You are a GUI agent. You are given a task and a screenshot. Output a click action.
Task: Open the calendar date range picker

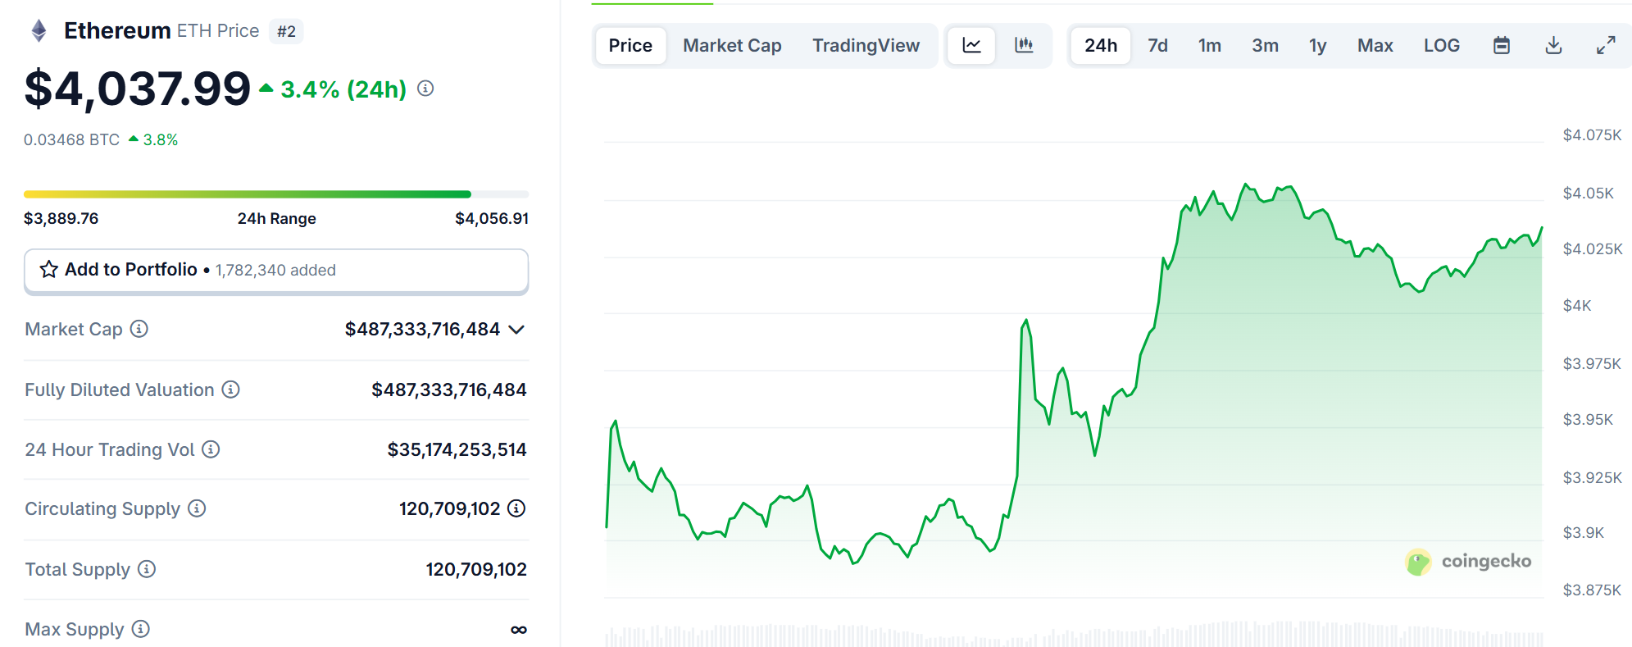pos(1502,45)
